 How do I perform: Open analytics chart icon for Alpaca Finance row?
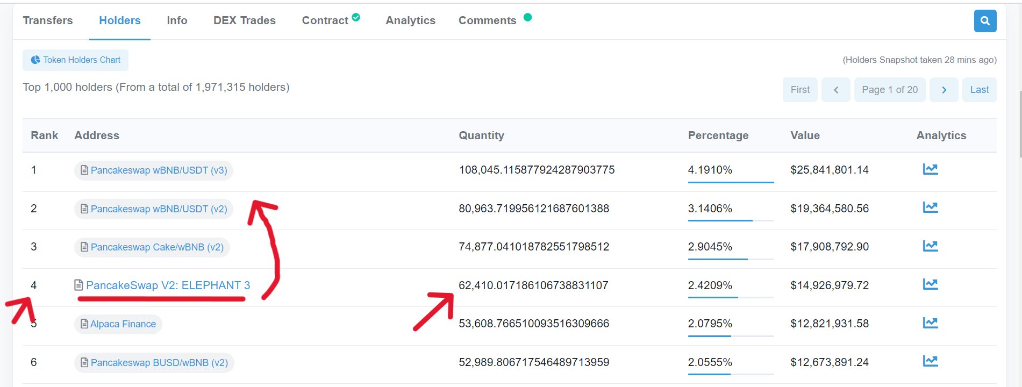930,323
